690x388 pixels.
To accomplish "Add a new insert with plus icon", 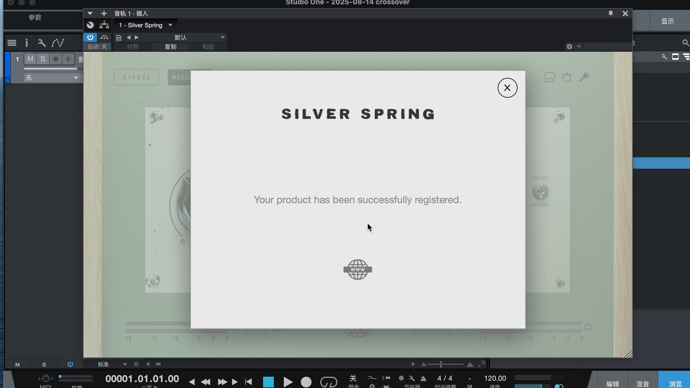I will click(104, 14).
